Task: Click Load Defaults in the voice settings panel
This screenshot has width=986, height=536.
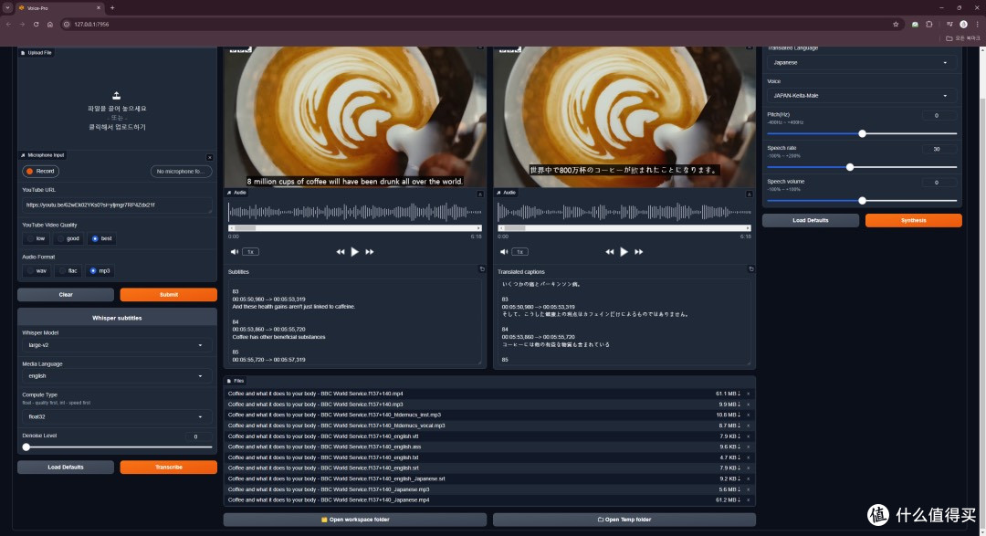Action: (811, 220)
